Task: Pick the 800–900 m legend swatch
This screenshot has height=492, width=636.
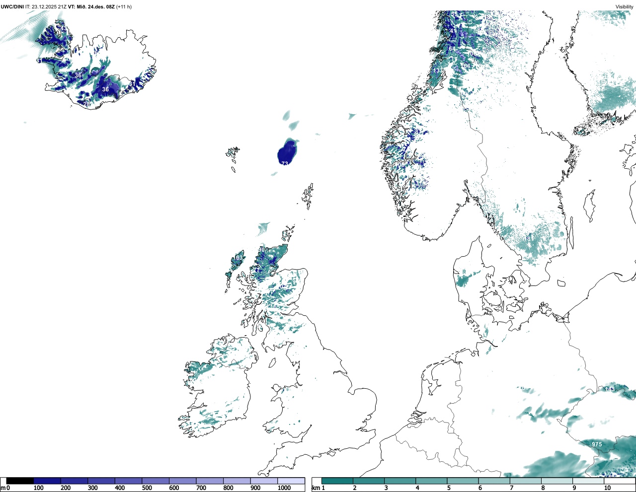Action: (237, 481)
